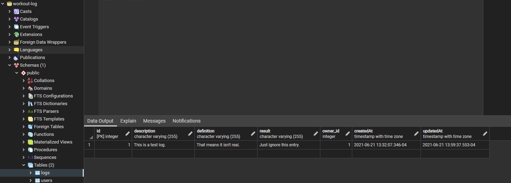
Task: Expand the users table node
Action: tap(31, 181)
